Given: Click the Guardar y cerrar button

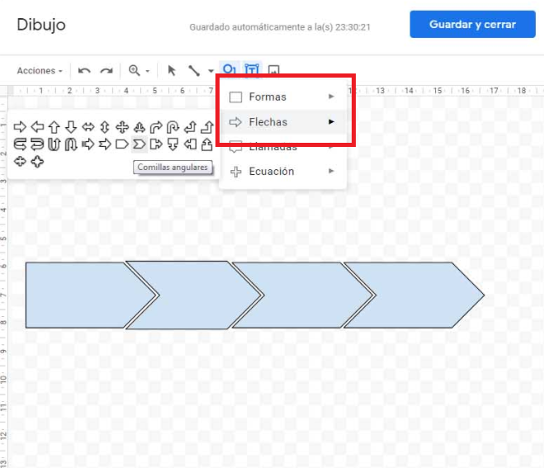Looking at the screenshot, I should point(472,24).
